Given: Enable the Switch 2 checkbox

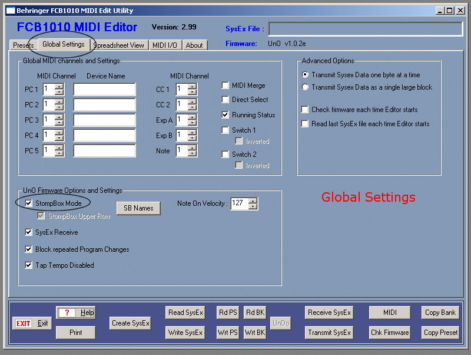Looking at the screenshot, I should [x=225, y=155].
